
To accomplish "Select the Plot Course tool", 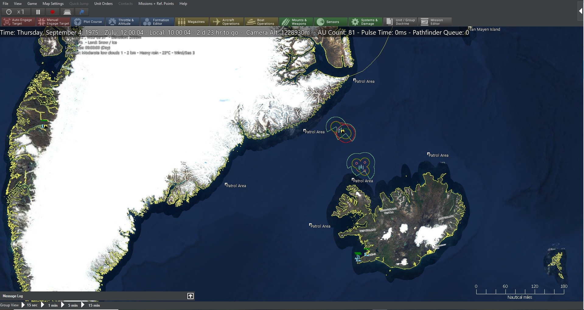I will 88,22.
